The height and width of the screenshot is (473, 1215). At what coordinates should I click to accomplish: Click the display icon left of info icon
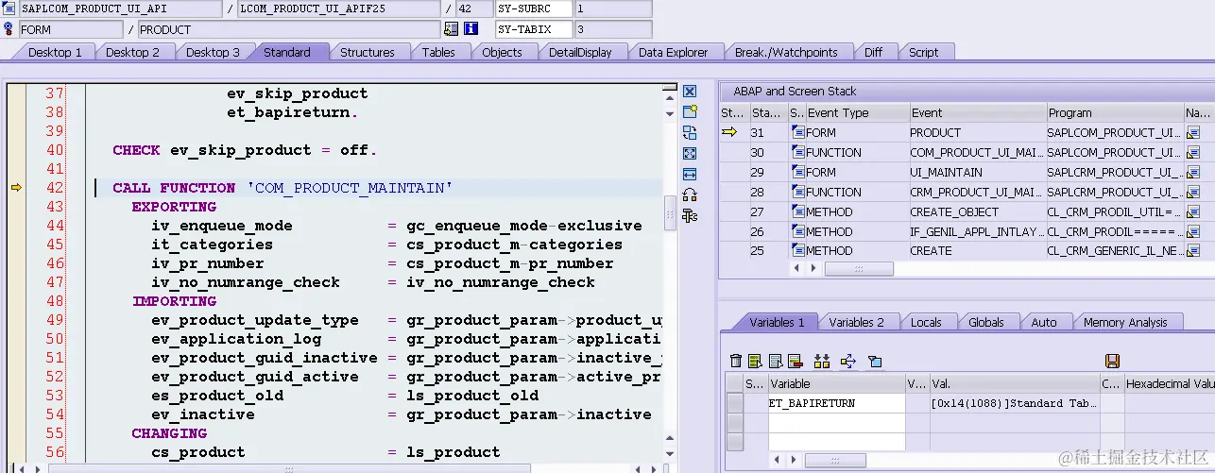point(451,29)
